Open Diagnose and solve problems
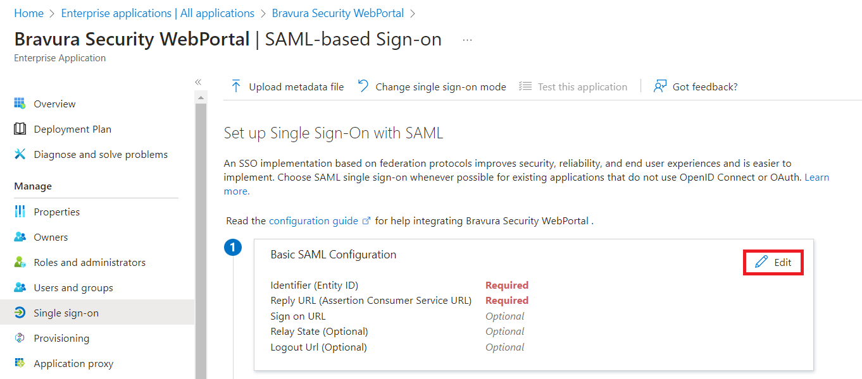Screen dimensions: 862x379 tap(20, 153)
